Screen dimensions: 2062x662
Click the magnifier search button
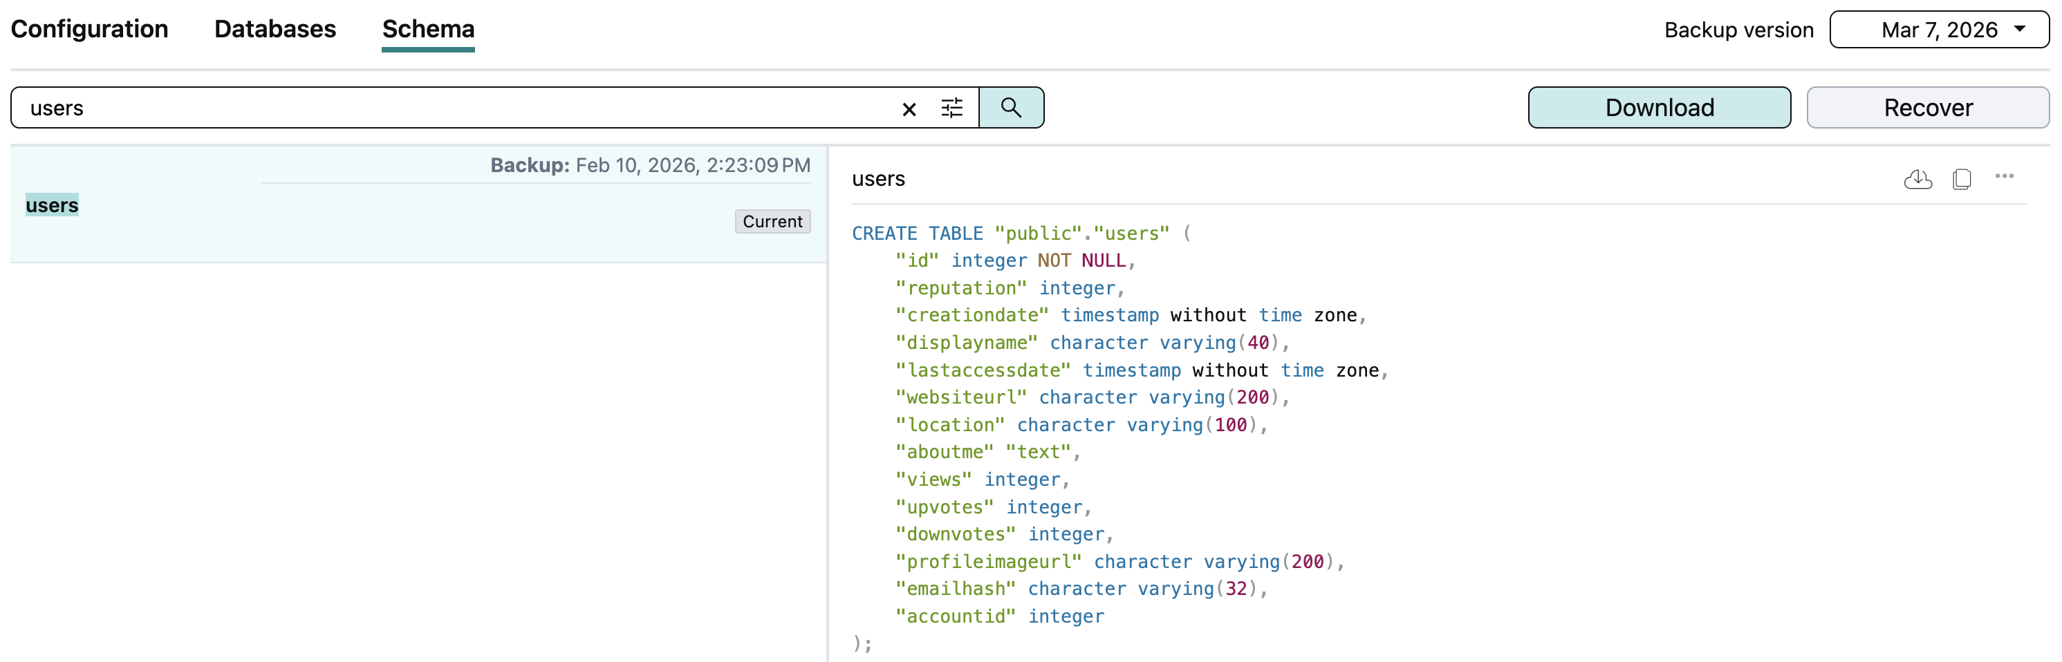pos(1011,108)
